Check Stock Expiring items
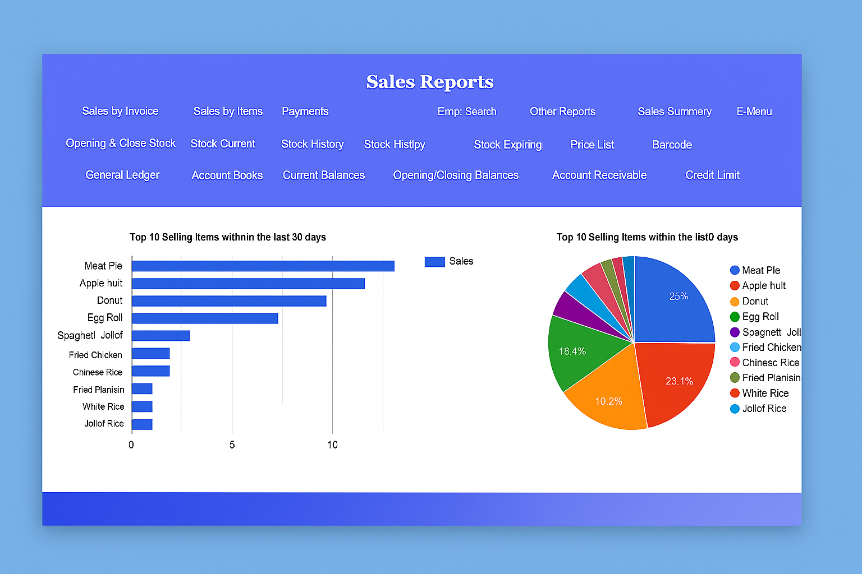Viewport: 862px width, 574px height. click(x=508, y=145)
